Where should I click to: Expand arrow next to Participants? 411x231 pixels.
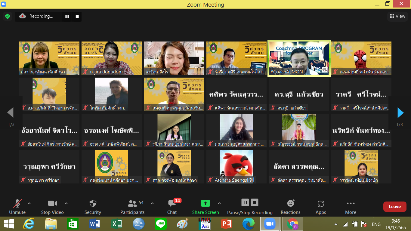pos(152,203)
